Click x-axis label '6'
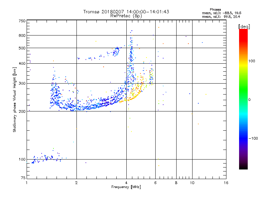Viewport: 266px width, 199px height. pos(155,183)
